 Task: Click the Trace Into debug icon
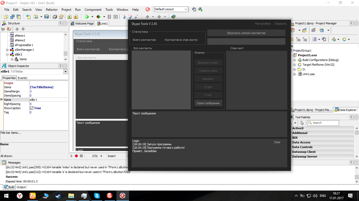[x=124, y=17]
